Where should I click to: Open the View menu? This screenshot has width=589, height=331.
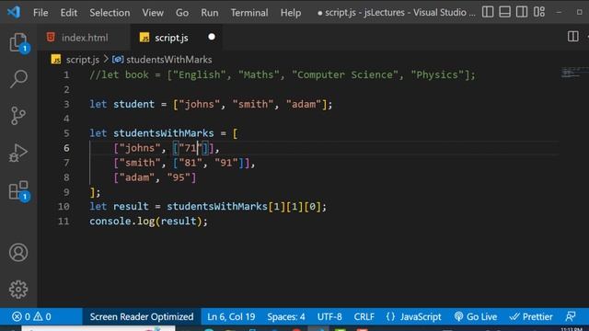[153, 13]
